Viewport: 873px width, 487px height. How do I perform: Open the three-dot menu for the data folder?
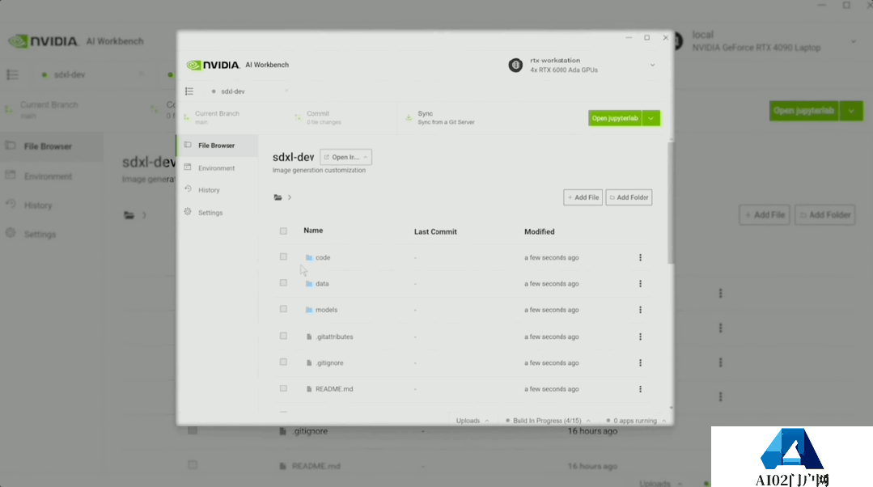(640, 284)
